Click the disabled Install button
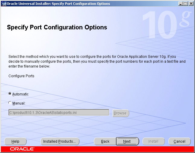This screenshot has width=195, height=153. (x=154, y=141)
